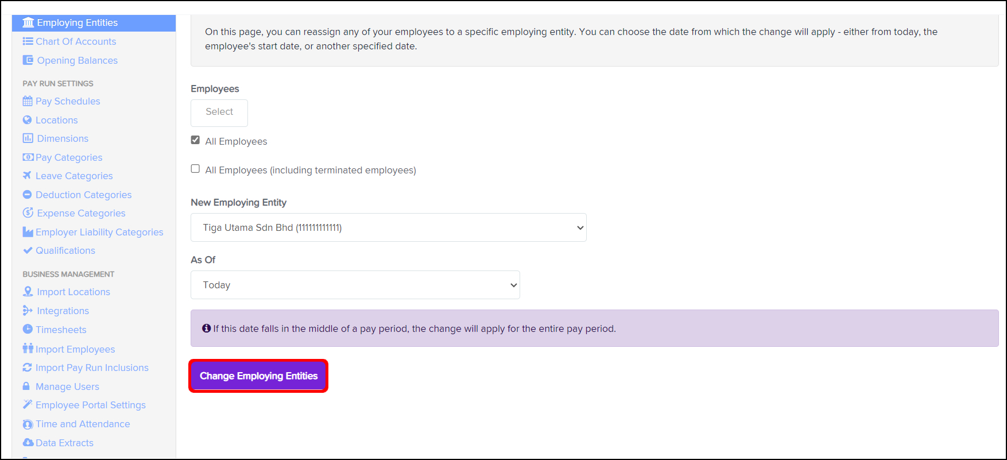Click the calendar icon for Pay Schedules
Viewport: 1007px width, 460px height.
click(28, 101)
